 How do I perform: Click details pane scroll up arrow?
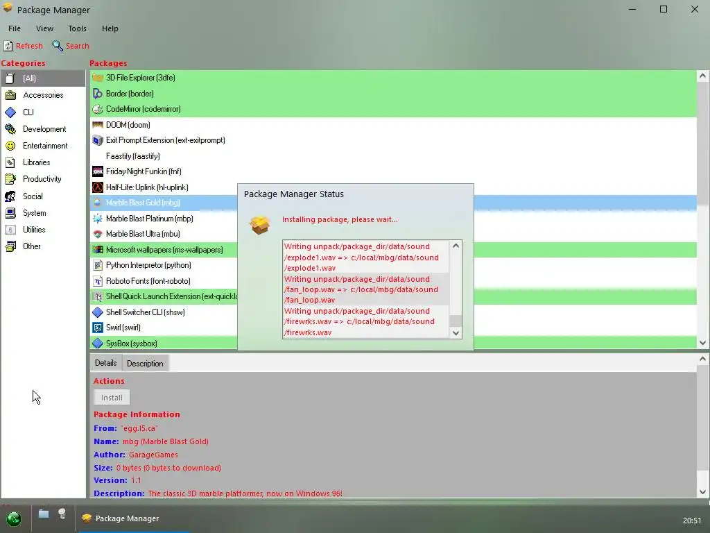[703, 359]
